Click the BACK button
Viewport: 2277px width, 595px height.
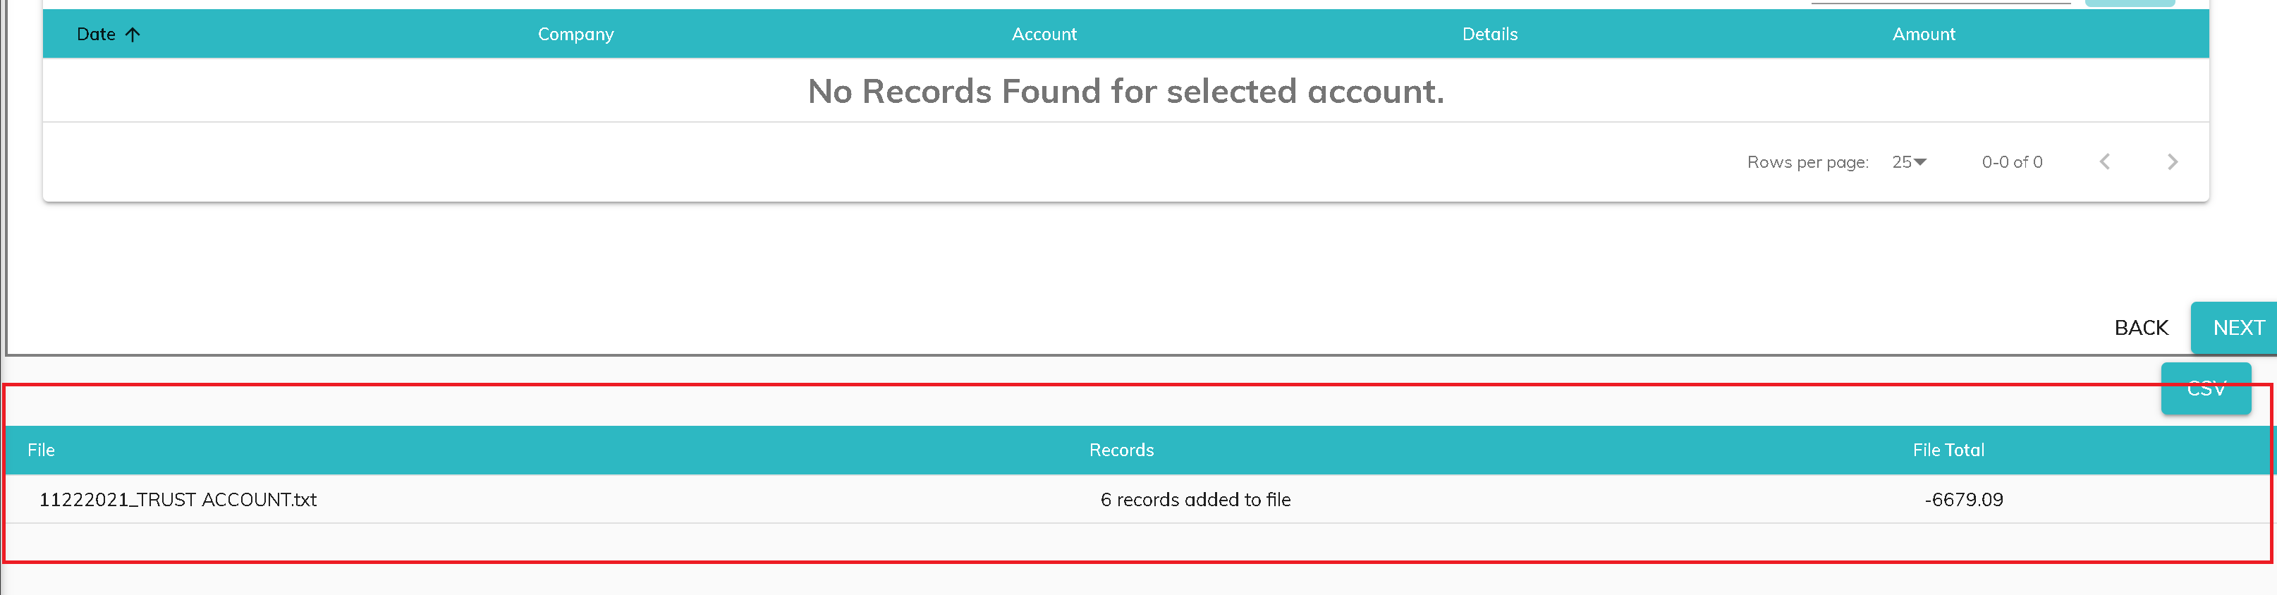[x=2141, y=328]
